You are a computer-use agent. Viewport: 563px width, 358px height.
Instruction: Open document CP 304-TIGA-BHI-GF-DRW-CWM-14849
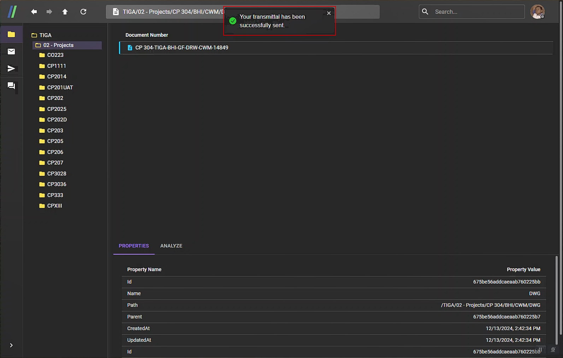(x=182, y=48)
